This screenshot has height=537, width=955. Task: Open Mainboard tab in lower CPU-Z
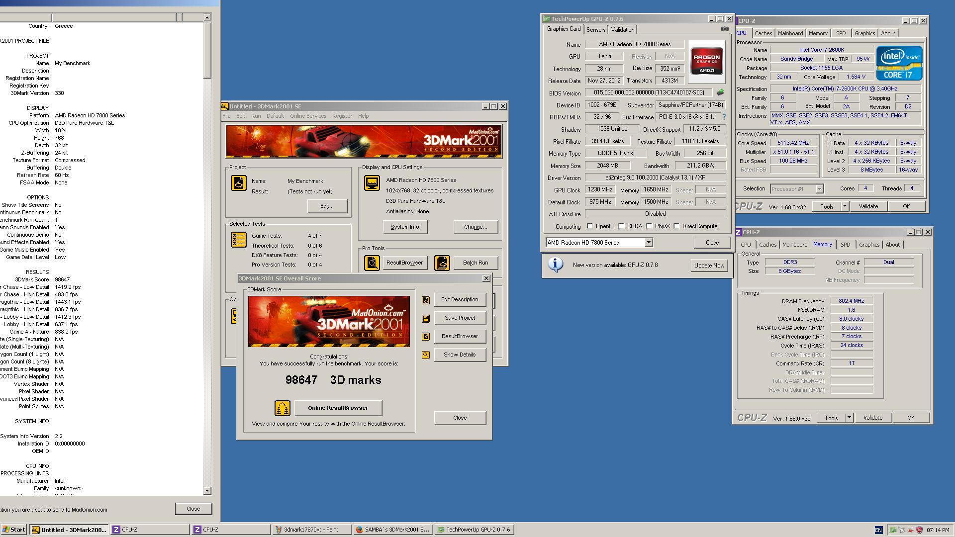[x=794, y=245]
